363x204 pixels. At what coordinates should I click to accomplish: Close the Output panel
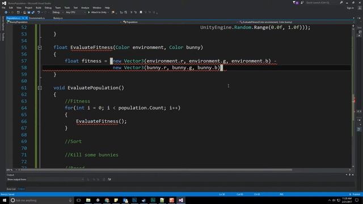(353, 175)
